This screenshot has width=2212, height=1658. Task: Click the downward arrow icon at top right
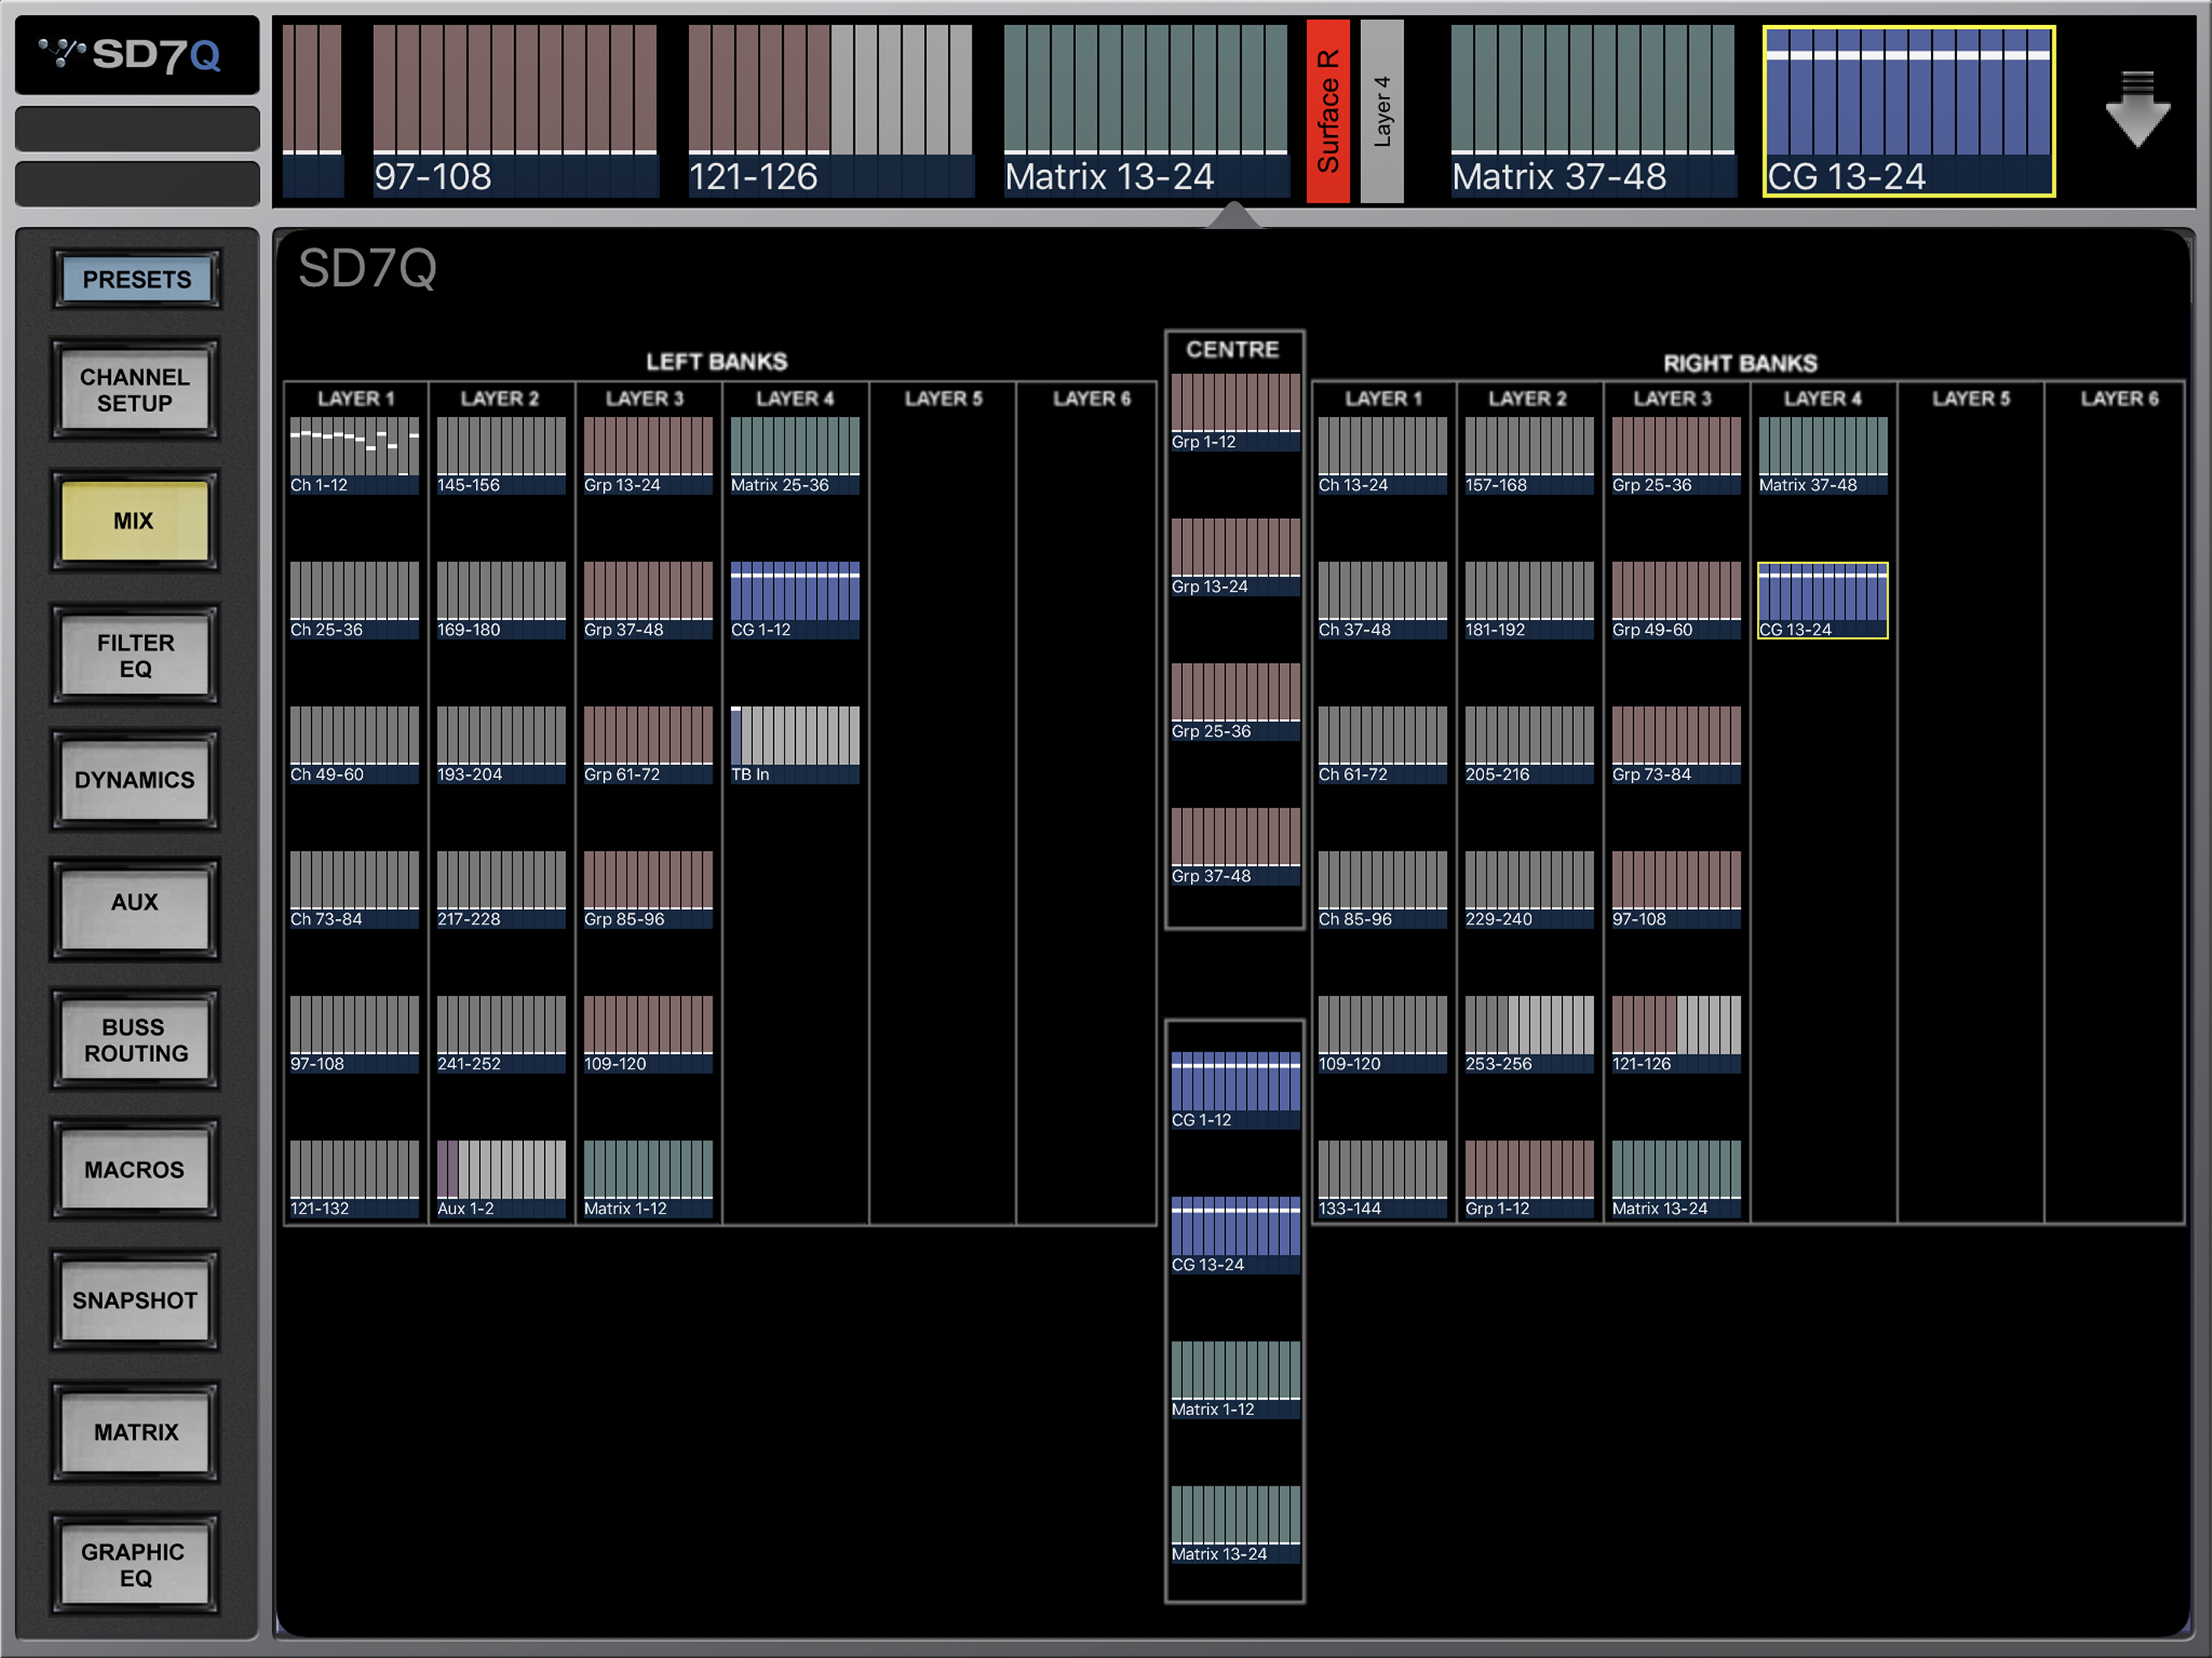pos(2137,110)
